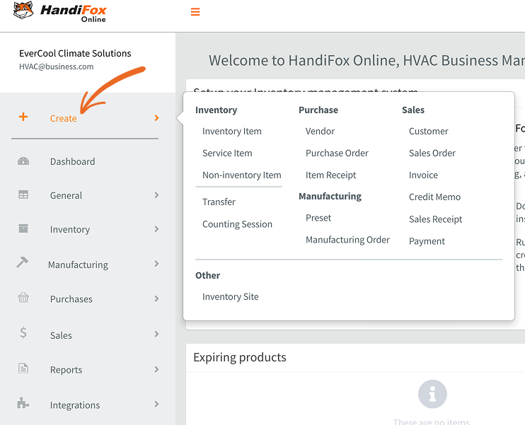Create a new Service Item
The image size is (525, 425).
(x=227, y=153)
